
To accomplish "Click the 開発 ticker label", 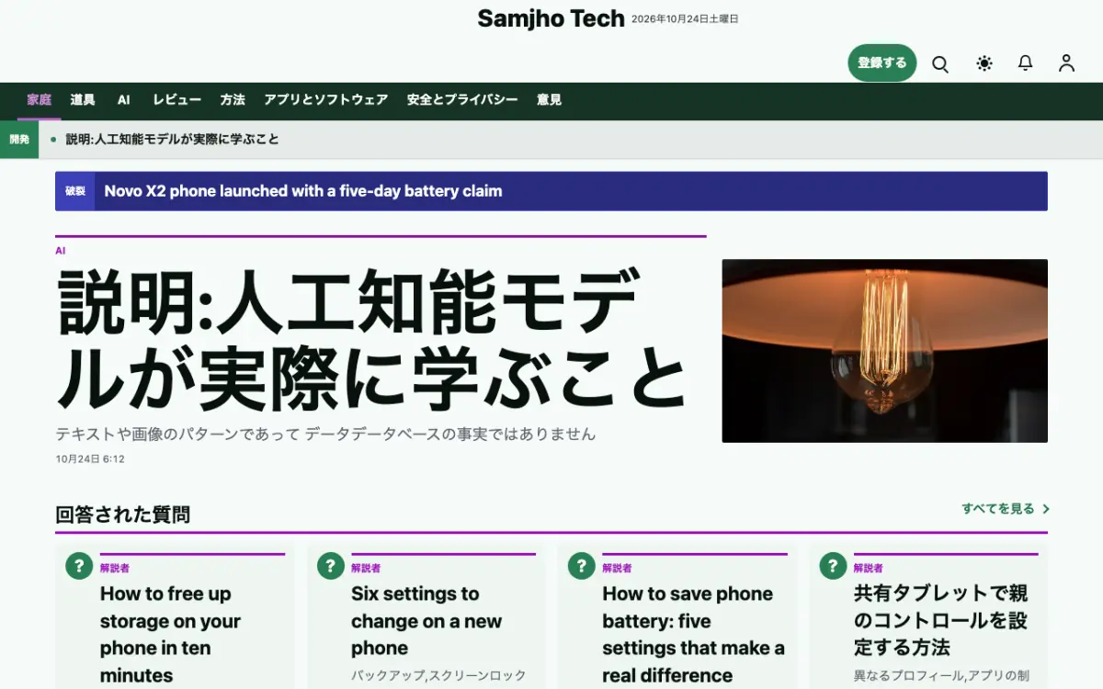I will (x=19, y=140).
